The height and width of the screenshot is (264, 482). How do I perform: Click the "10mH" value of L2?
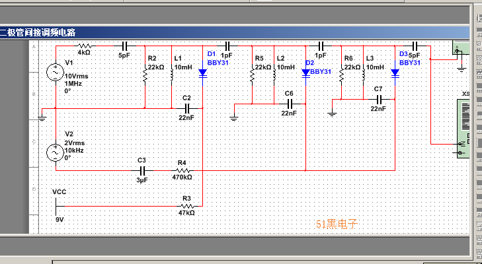tap(286, 67)
